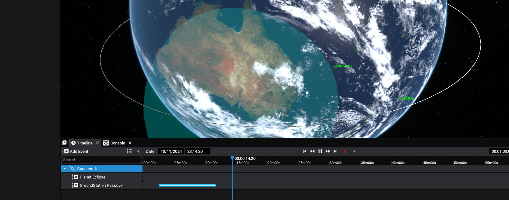
Task: Click the GroundStation Passover cyan timeline bar
Action: [188, 185]
